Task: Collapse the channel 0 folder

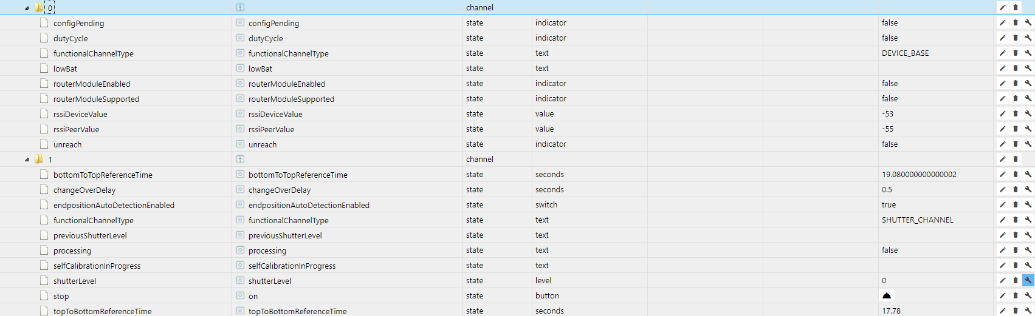Action: click(x=27, y=8)
